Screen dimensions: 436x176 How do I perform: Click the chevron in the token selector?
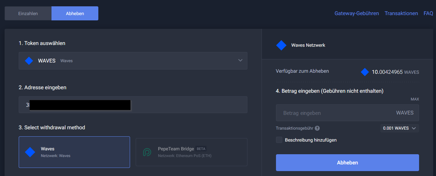(x=240, y=60)
